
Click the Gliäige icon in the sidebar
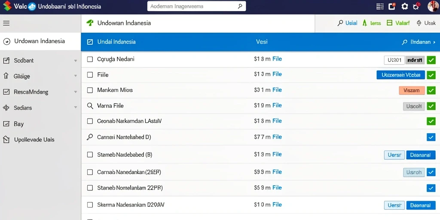[6, 76]
